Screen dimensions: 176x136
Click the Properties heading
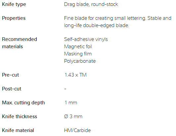(14, 18)
